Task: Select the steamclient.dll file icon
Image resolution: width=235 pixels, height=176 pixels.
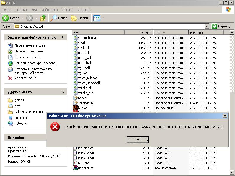Action: coord(75,37)
